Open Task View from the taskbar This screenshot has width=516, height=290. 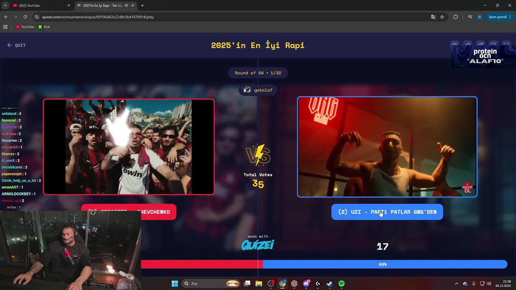point(248,284)
